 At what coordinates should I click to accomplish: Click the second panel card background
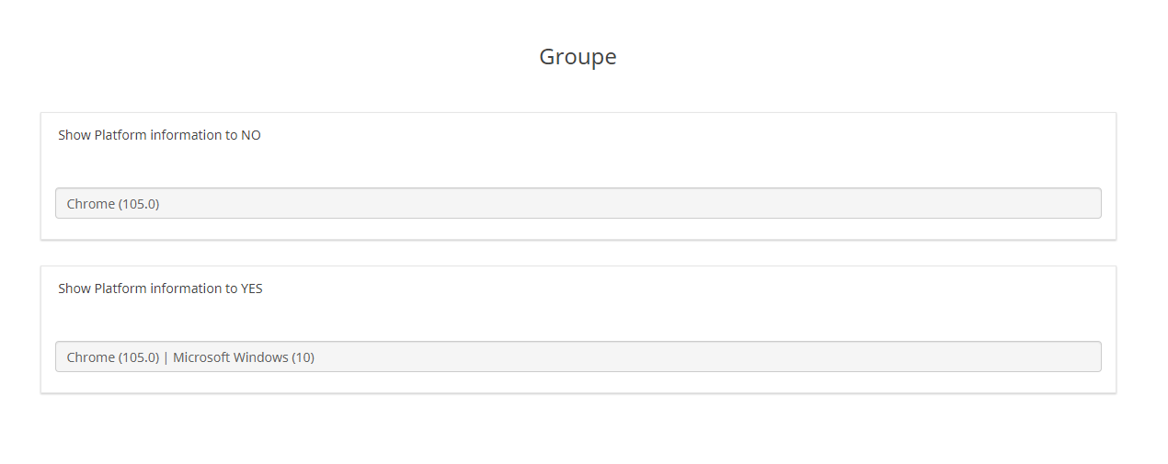pyautogui.click(x=644, y=312)
